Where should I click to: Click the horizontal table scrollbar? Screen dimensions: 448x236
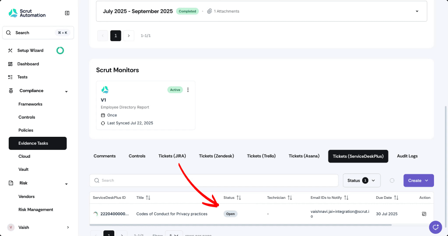pyautogui.click(x=240, y=225)
